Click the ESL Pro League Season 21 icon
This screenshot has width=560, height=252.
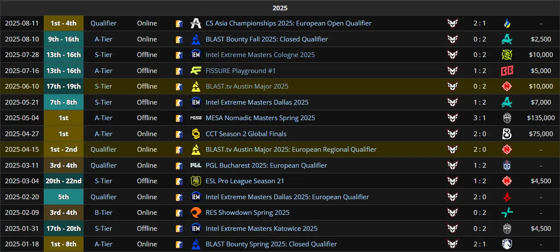[x=196, y=181]
